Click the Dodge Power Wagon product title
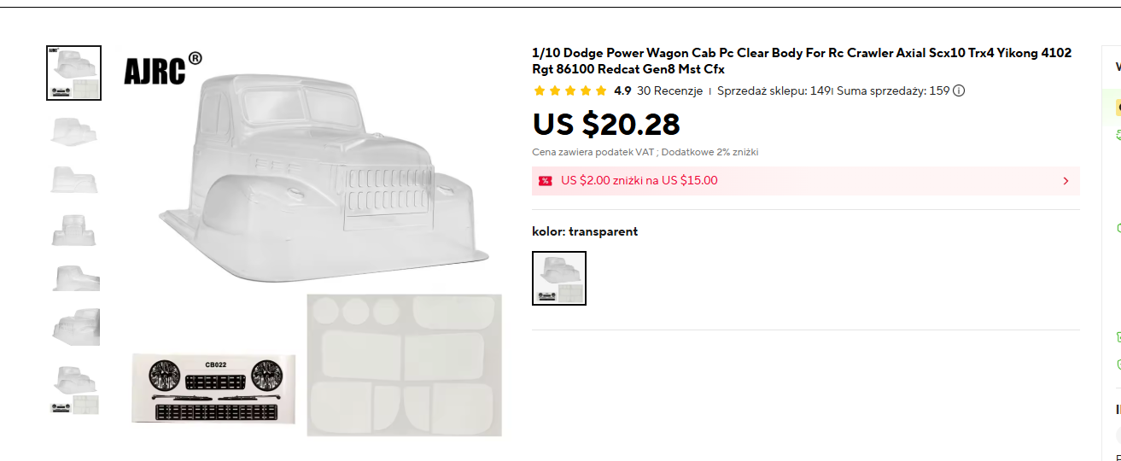 tap(801, 61)
